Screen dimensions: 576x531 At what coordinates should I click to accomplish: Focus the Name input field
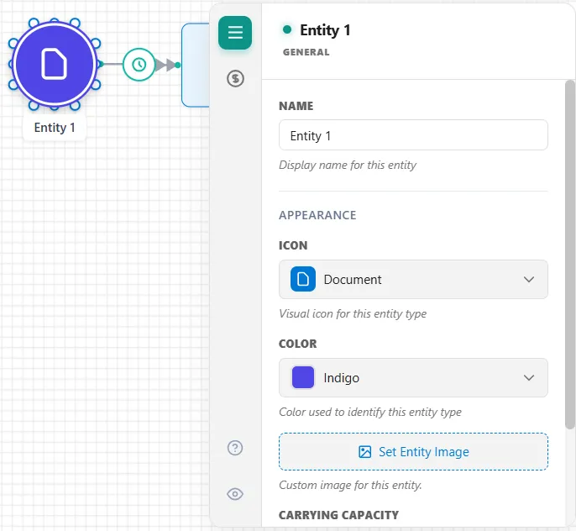413,135
